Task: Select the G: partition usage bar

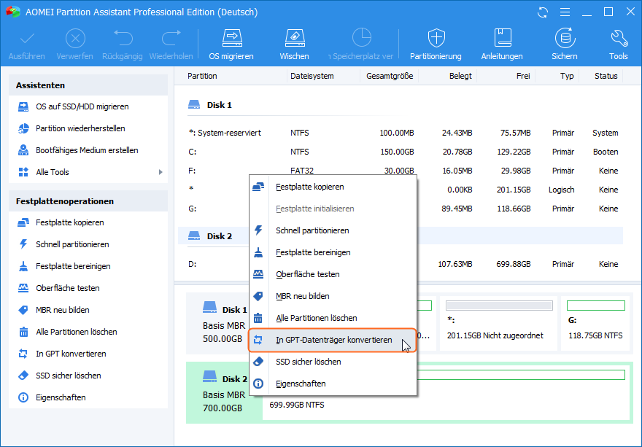Action: [595, 306]
